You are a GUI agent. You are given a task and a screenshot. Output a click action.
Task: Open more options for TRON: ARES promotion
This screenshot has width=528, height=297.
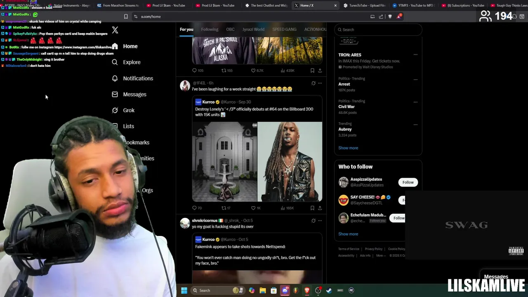[x=415, y=55]
